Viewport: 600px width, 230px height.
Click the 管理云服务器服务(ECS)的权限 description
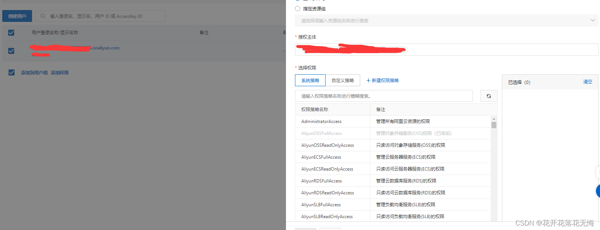pyautogui.click(x=406, y=157)
